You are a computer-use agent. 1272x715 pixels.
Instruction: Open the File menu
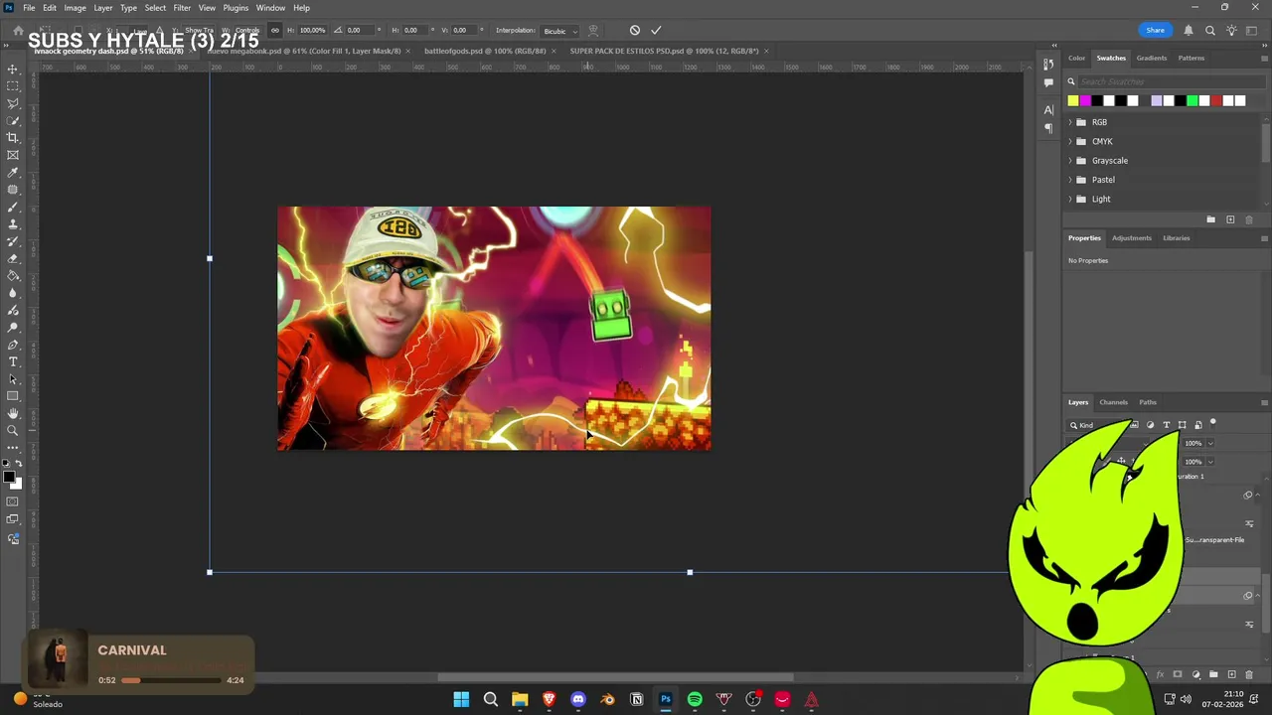(x=29, y=8)
